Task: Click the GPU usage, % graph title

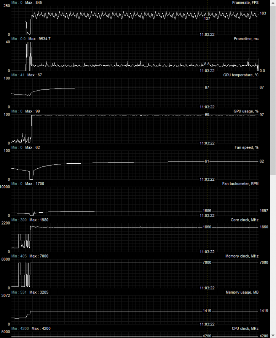Action: click(246, 111)
